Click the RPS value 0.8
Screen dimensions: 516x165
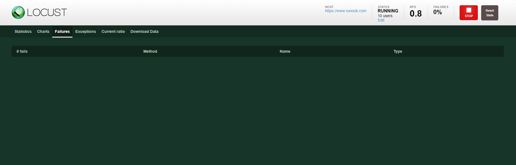pyautogui.click(x=416, y=14)
